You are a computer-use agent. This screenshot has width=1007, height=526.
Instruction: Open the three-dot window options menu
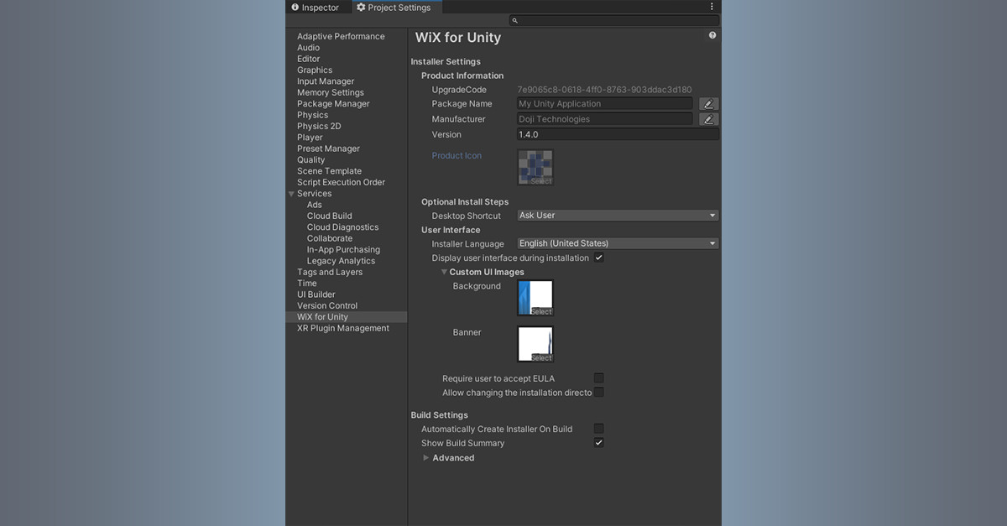click(x=712, y=7)
